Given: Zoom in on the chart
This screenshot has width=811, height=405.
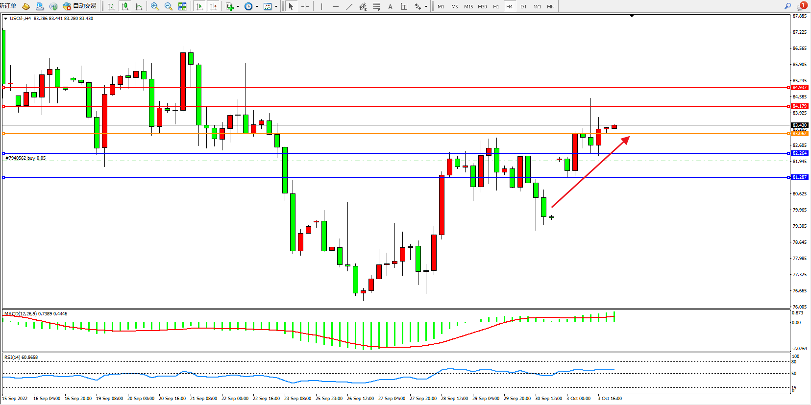Looking at the screenshot, I should (155, 6).
